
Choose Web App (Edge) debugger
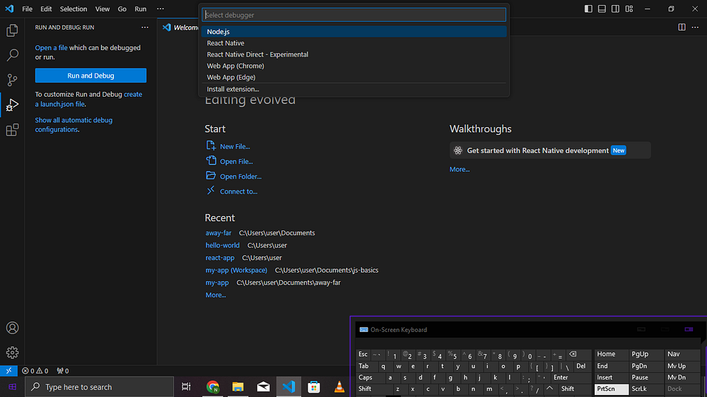click(354, 77)
